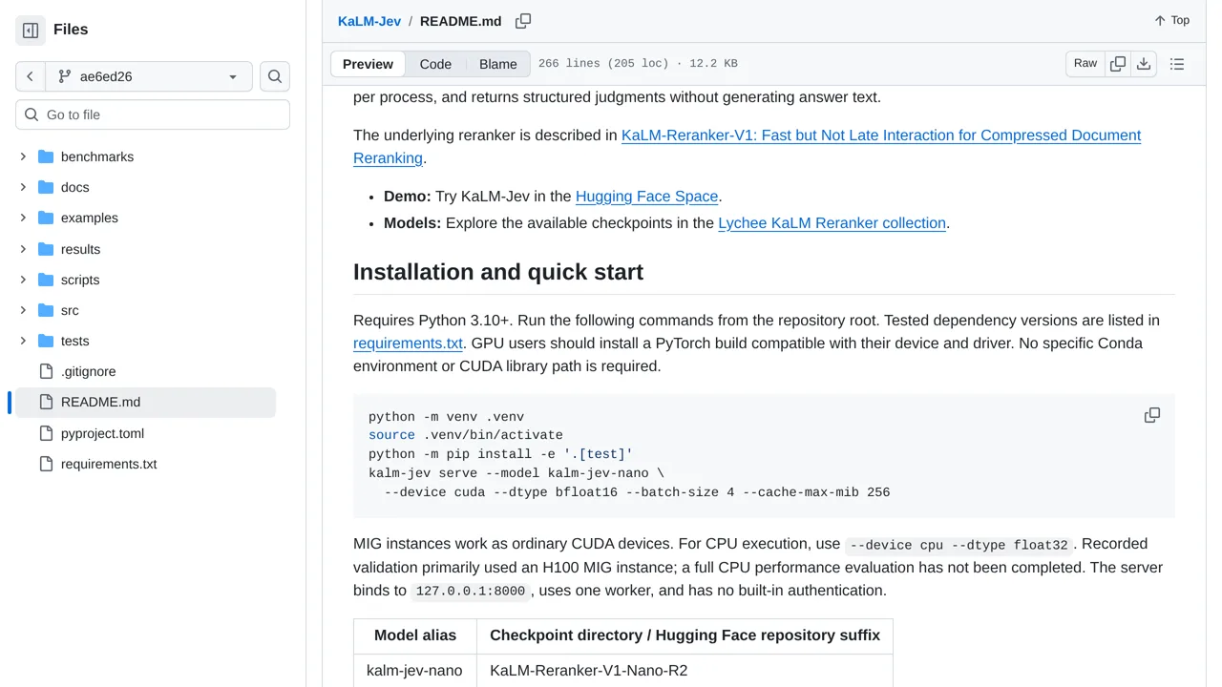The image size is (1222, 687).
Task: Switch to the Blame tab
Action: (498, 64)
